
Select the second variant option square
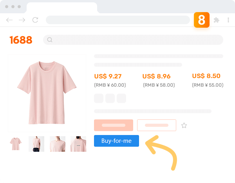point(110,98)
